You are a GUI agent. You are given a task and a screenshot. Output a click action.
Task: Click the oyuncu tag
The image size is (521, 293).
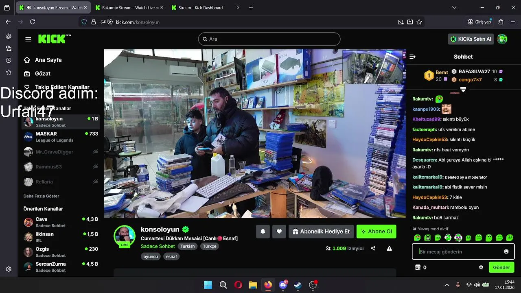(151, 256)
